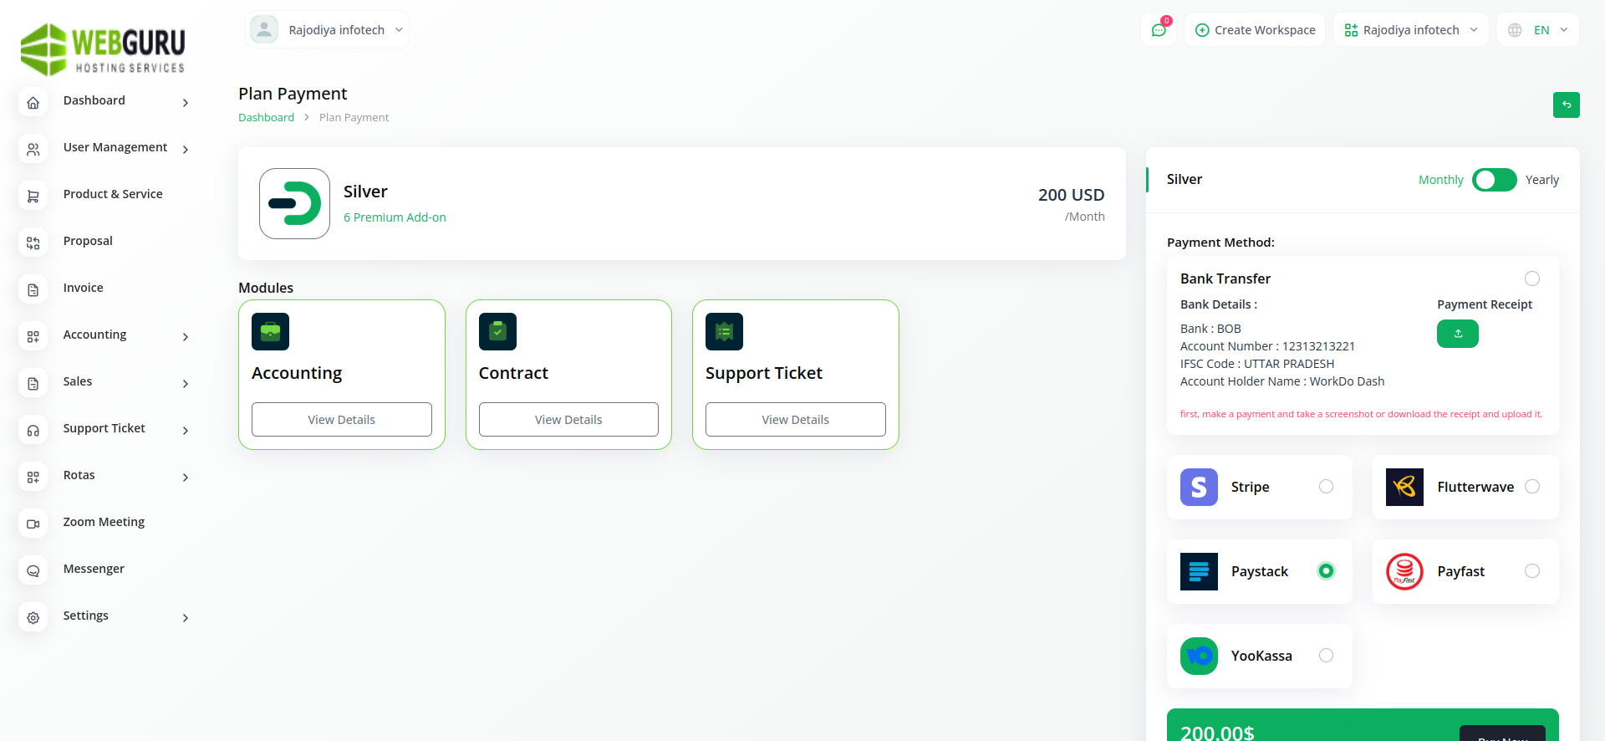Click the Dashboard breadcrumb link
The height and width of the screenshot is (741, 1605).
(x=266, y=118)
